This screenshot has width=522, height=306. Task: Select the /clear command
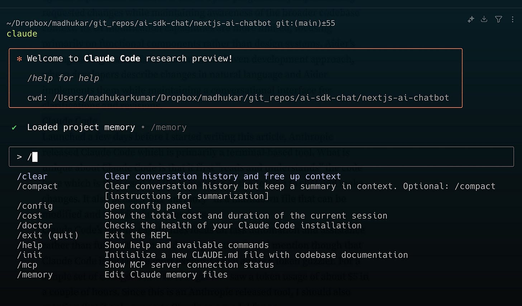tap(32, 177)
